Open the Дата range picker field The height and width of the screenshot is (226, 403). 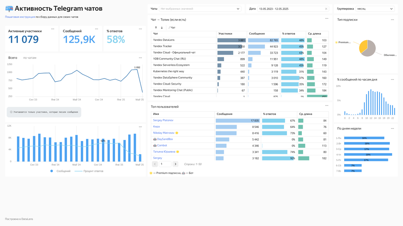click(x=290, y=9)
